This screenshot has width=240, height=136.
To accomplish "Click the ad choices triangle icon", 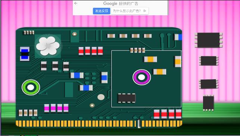I will coord(145,11).
